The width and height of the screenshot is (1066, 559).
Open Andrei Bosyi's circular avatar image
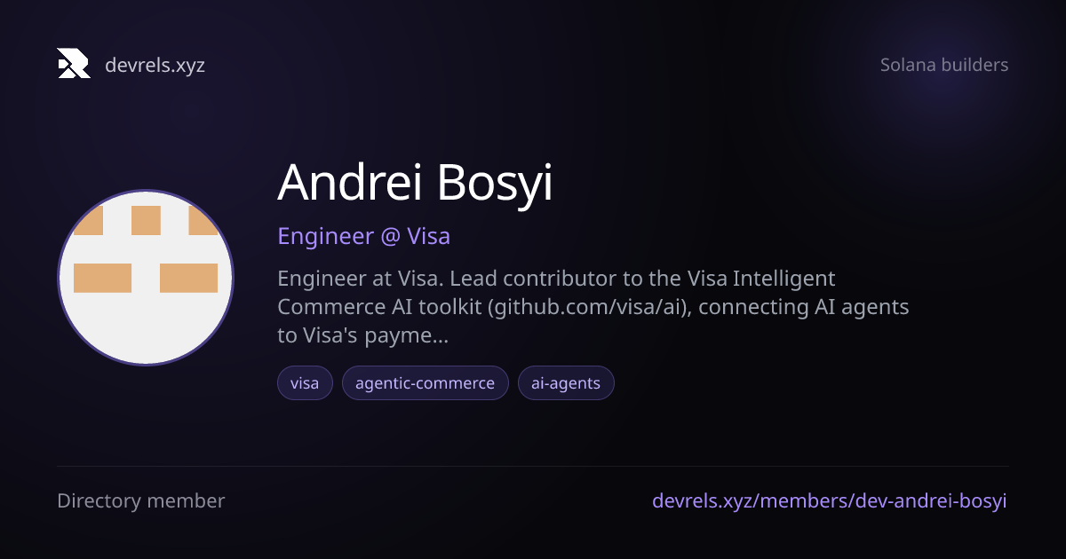point(146,278)
